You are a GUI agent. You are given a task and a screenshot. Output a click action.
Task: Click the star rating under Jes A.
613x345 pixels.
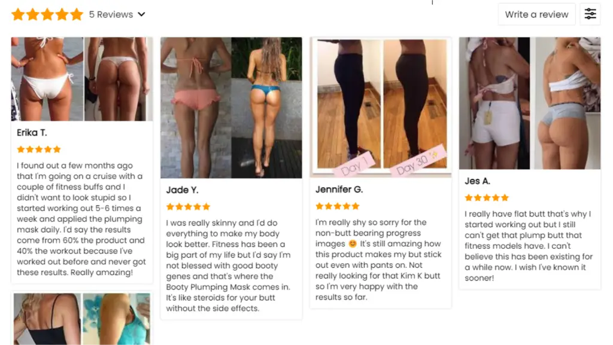click(x=487, y=197)
